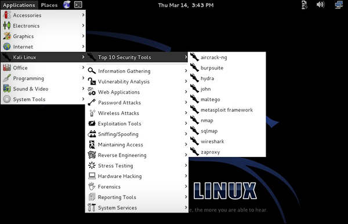
Task: Expand the Electronics submenu arrow
Action: point(83,25)
